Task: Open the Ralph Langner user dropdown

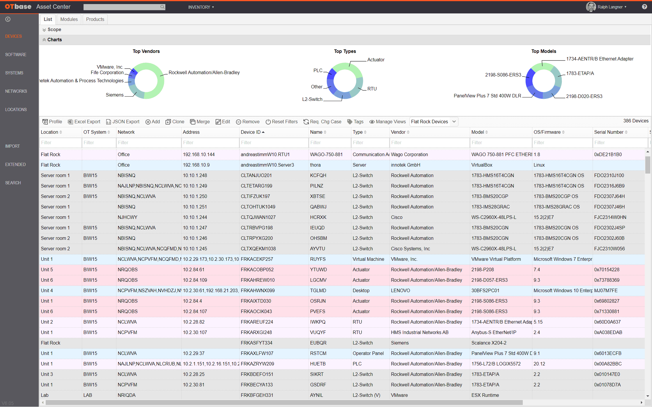Action: point(612,7)
